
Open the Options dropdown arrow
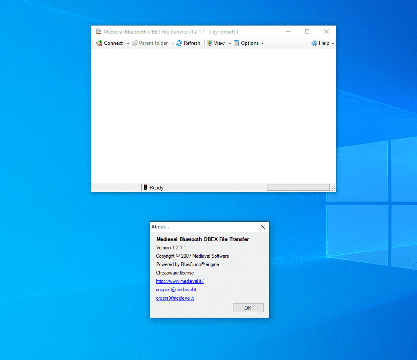[262, 44]
